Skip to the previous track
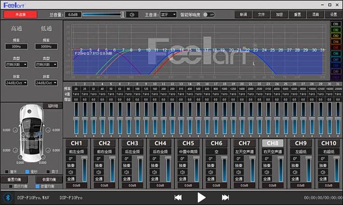 tap(178, 198)
